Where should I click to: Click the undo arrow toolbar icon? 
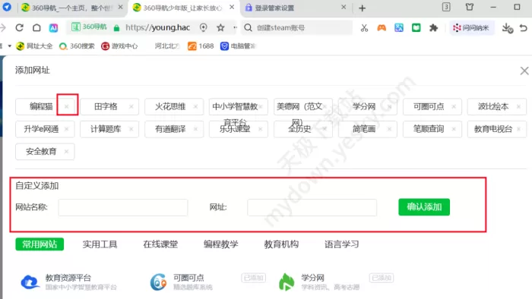[x=524, y=28]
